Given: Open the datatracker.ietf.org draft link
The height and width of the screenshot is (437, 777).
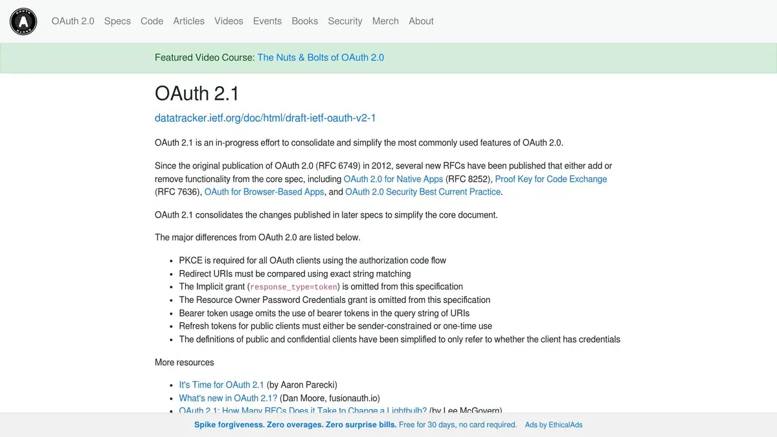Looking at the screenshot, I should tap(265, 118).
